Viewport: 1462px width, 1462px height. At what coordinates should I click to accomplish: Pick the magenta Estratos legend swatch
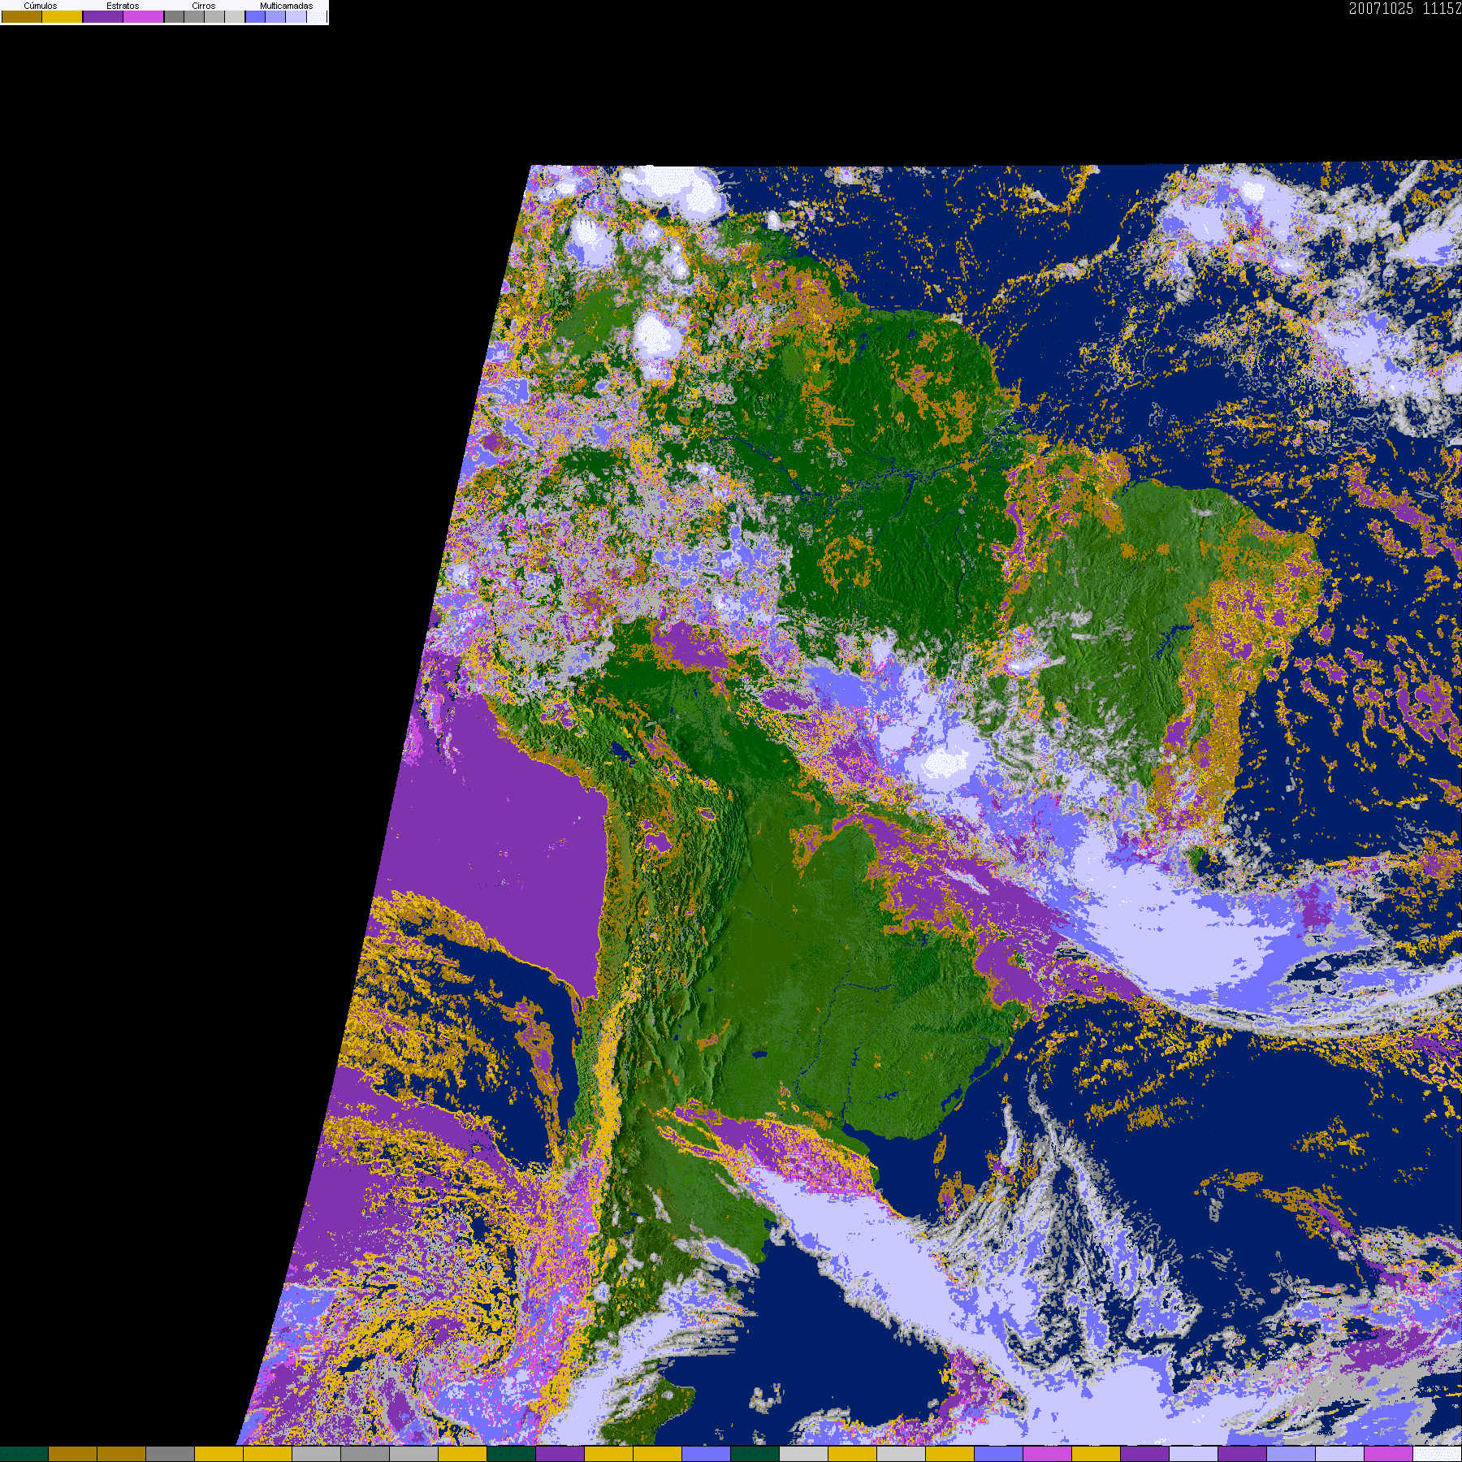pos(144,16)
